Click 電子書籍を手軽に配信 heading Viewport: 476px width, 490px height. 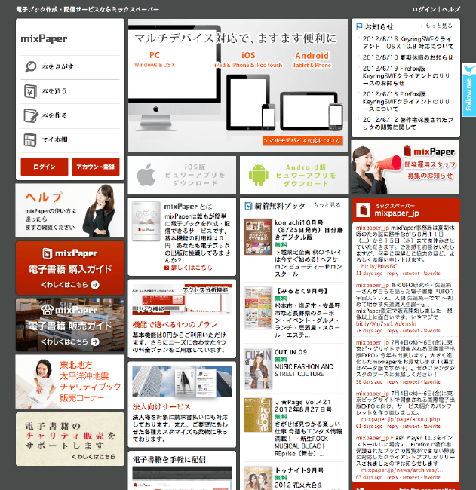click(x=169, y=459)
